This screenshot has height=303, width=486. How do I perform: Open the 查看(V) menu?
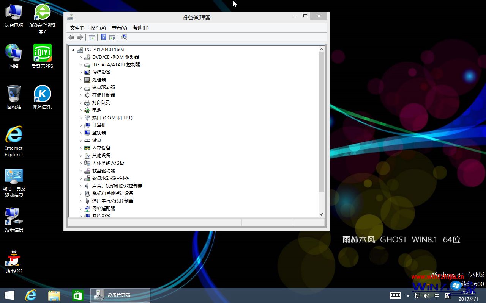(119, 28)
